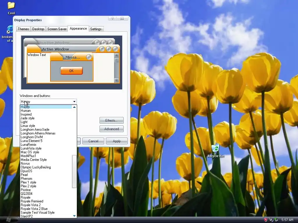
Task: Select the Cool folder on desktop
Action: click(11, 8)
